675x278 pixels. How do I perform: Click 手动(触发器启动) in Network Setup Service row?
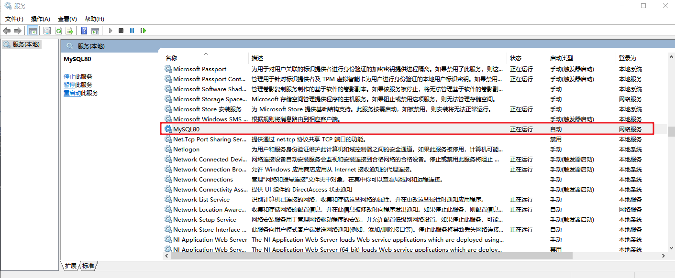pyautogui.click(x=572, y=219)
